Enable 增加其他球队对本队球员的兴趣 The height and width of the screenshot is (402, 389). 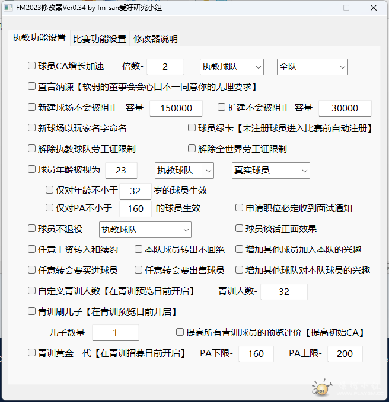(239, 270)
